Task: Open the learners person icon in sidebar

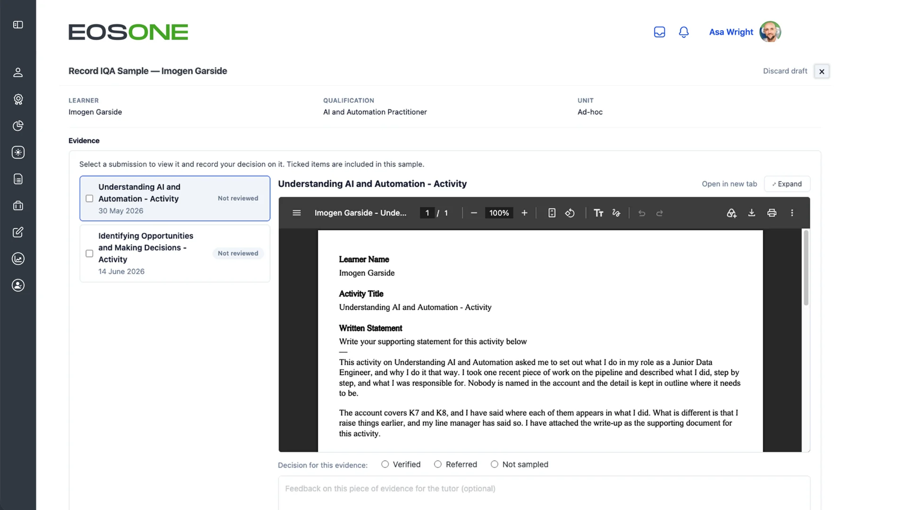Action: pyautogui.click(x=18, y=72)
